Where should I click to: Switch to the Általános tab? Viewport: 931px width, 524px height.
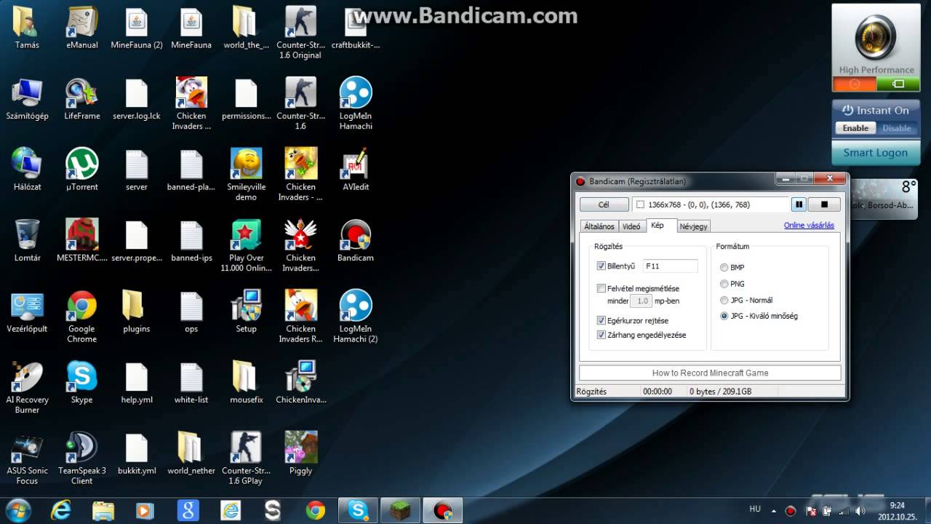[x=599, y=226]
